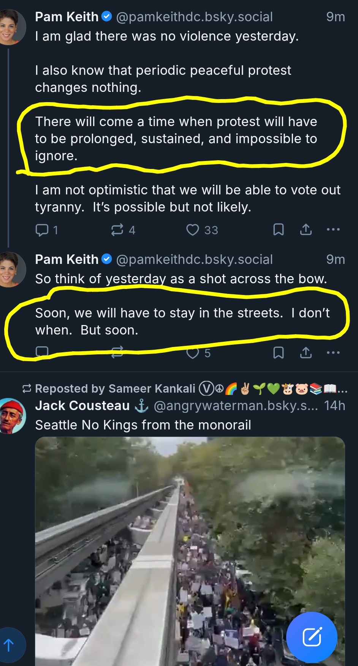The height and width of the screenshot is (666, 358).
Task: Tap the scroll-to-top arrow button
Action: click(9, 645)
